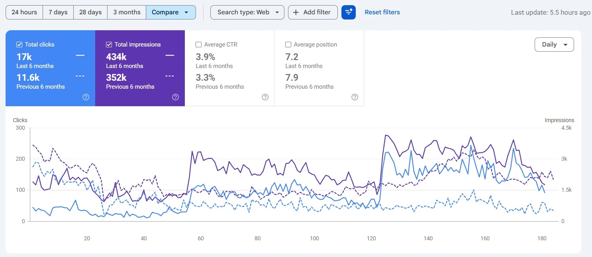Enable the Average CTR checkbox
Image resolution: width=592 pixels, height=257 pixels.
click(198, 45)
